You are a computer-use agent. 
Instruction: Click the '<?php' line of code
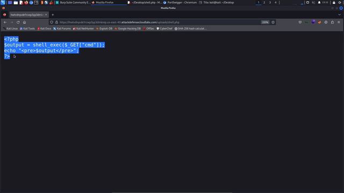[x=11, y=39]
